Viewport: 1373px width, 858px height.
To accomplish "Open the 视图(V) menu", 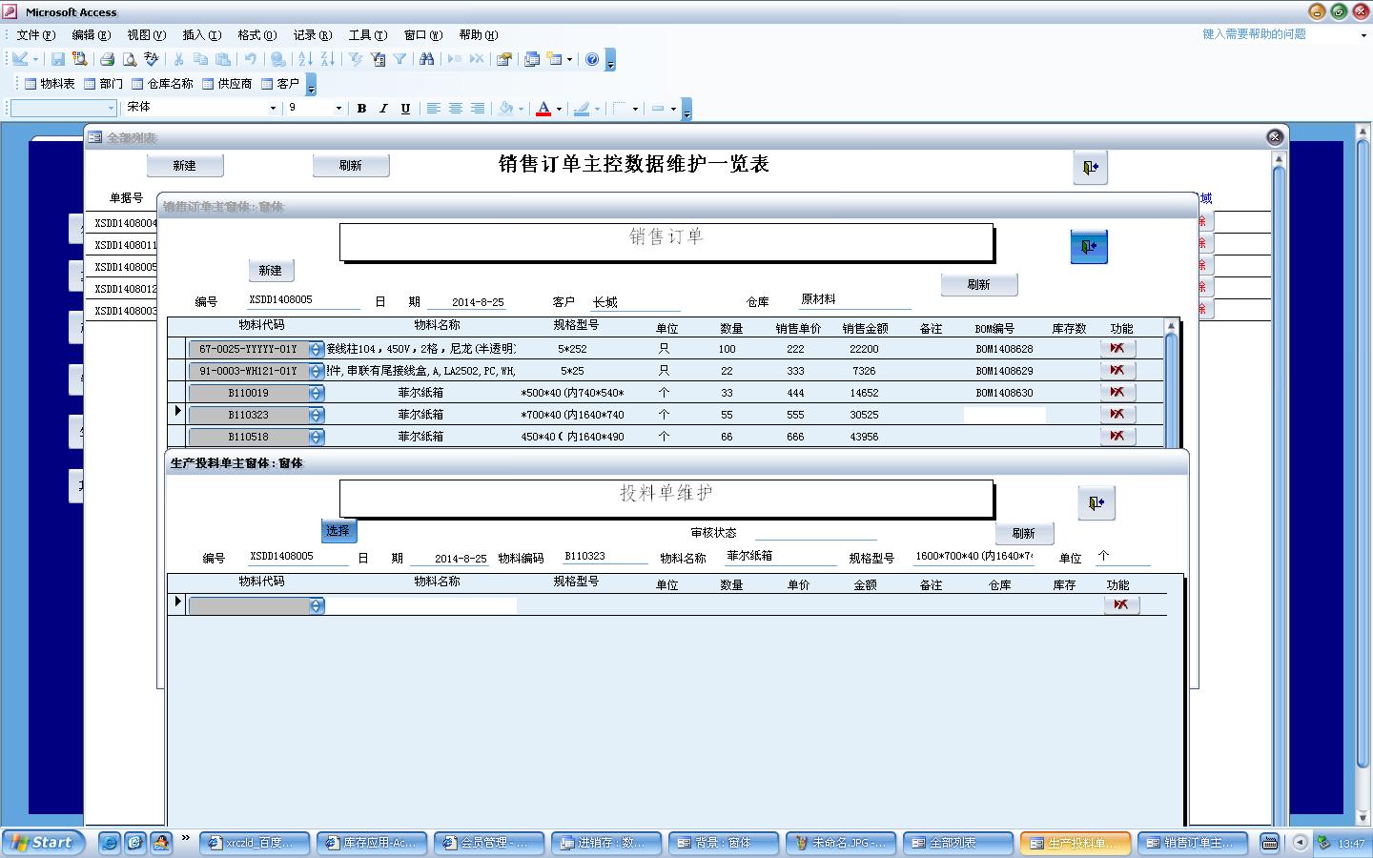I will point(146,35).
